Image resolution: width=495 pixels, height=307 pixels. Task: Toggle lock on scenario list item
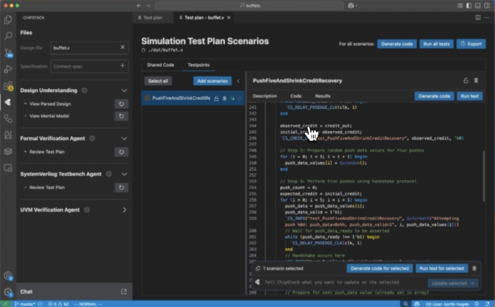pos(217,98)
